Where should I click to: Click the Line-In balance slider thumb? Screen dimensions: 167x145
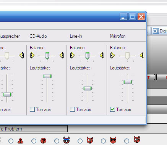87,56
